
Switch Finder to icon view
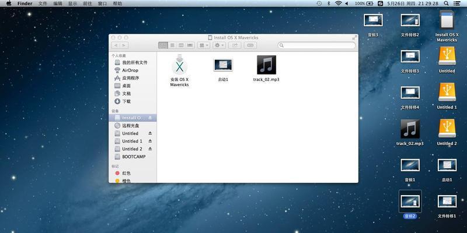163,45
